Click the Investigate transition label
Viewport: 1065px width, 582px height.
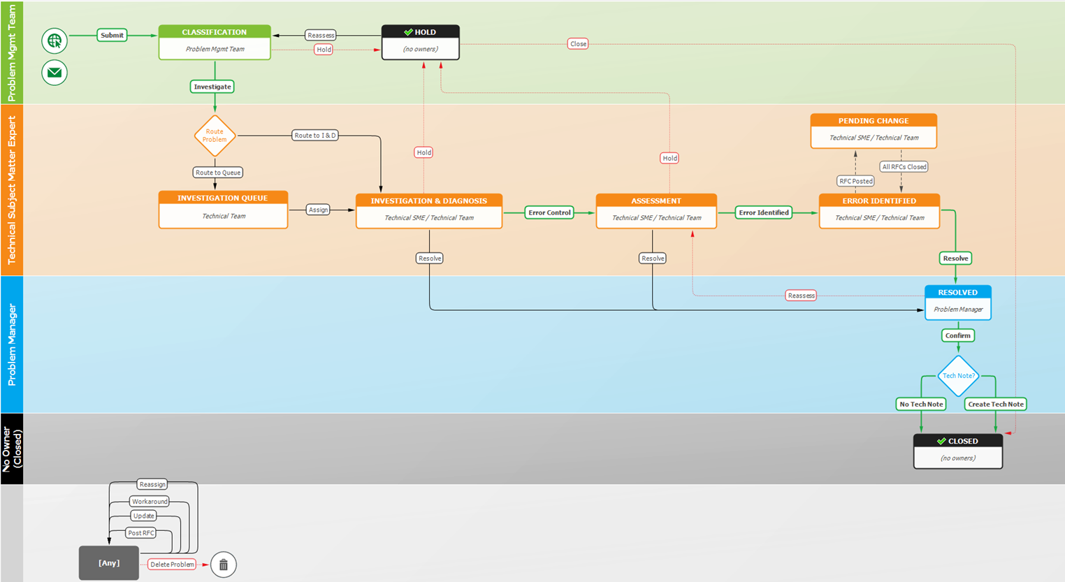pos(212,87)
